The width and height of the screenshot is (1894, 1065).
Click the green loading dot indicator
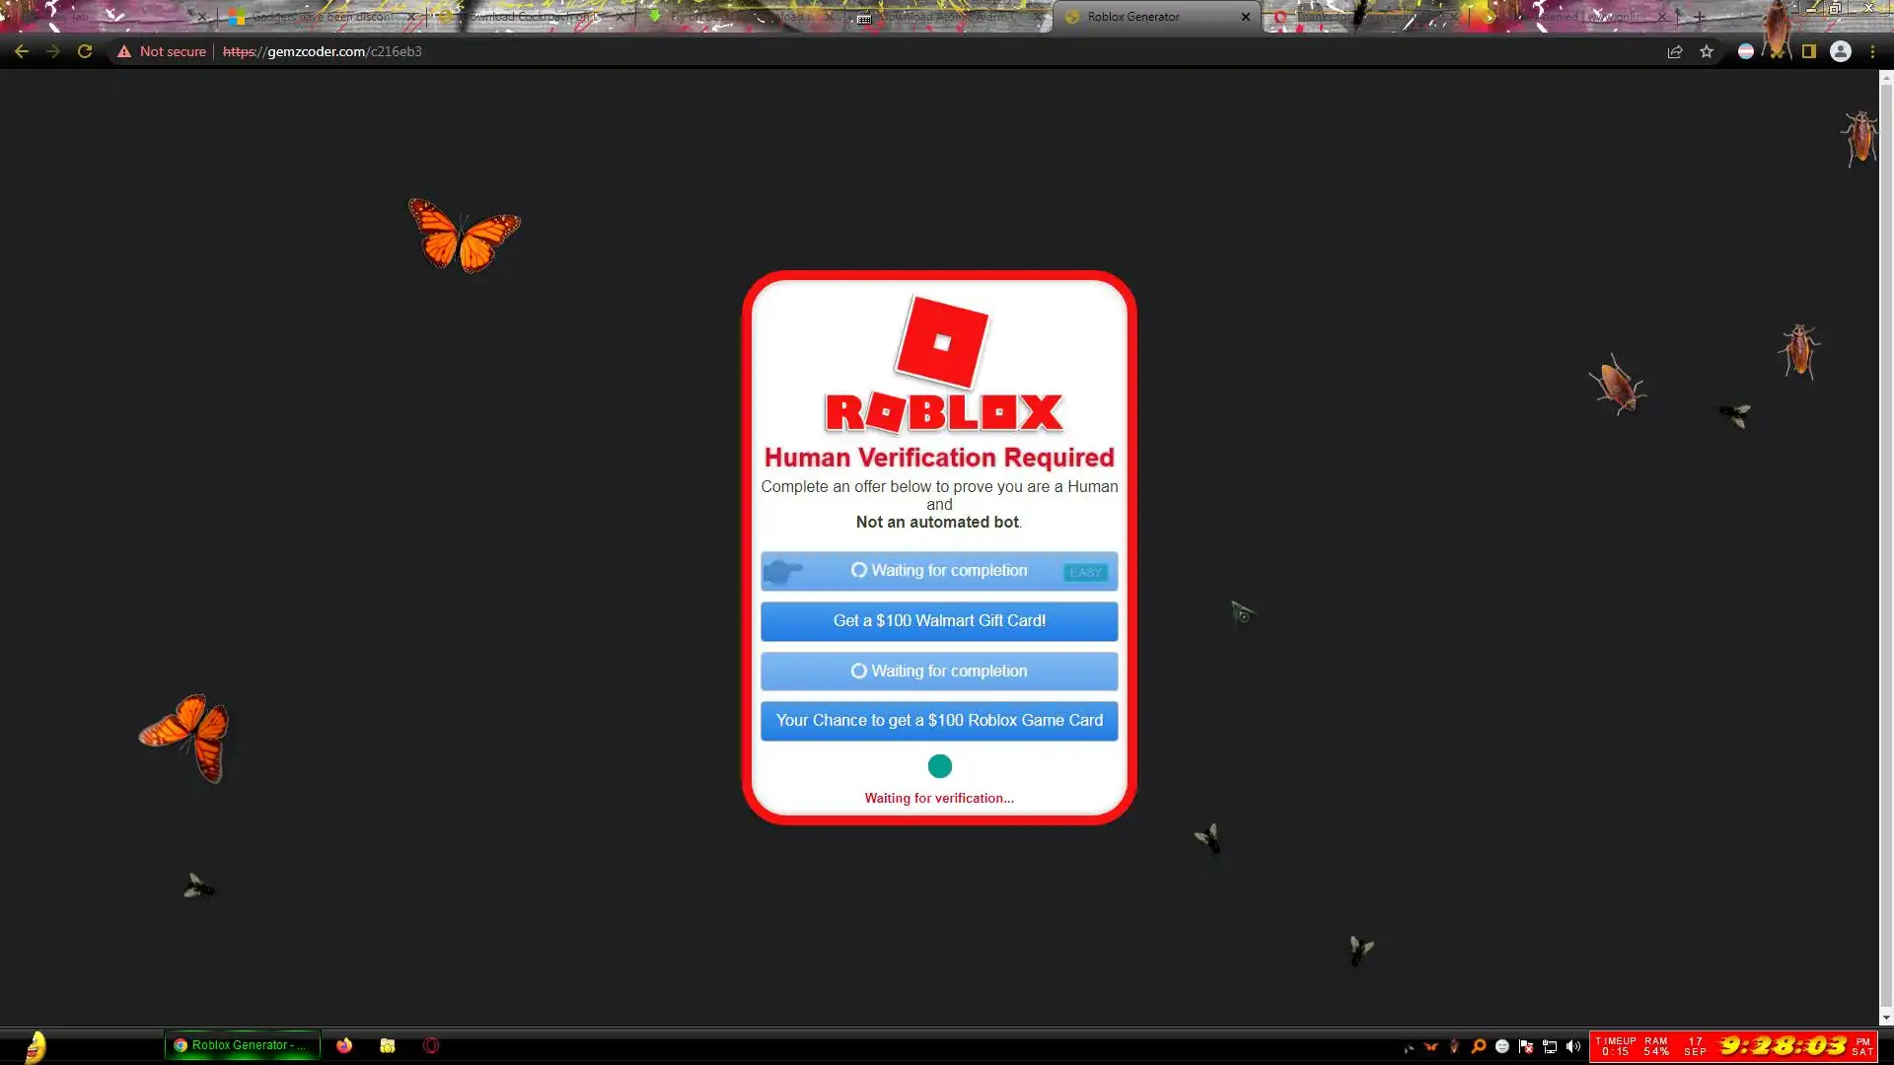pos(940,766)
